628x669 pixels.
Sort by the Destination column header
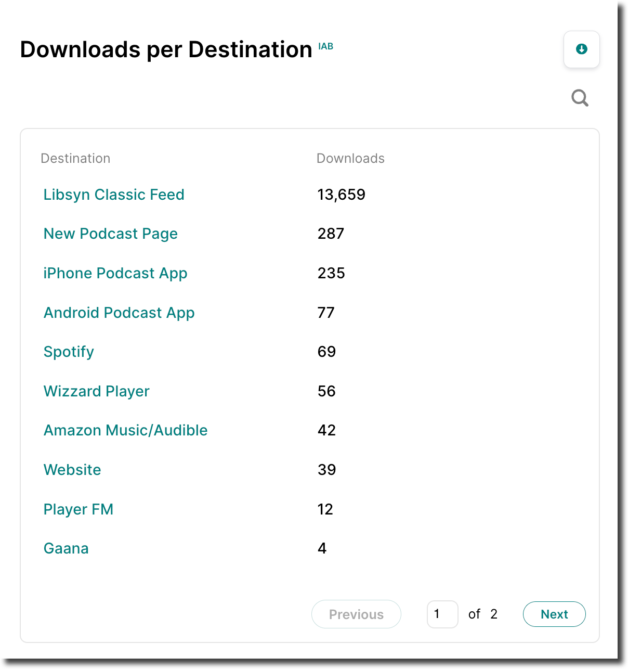point(75,158)
